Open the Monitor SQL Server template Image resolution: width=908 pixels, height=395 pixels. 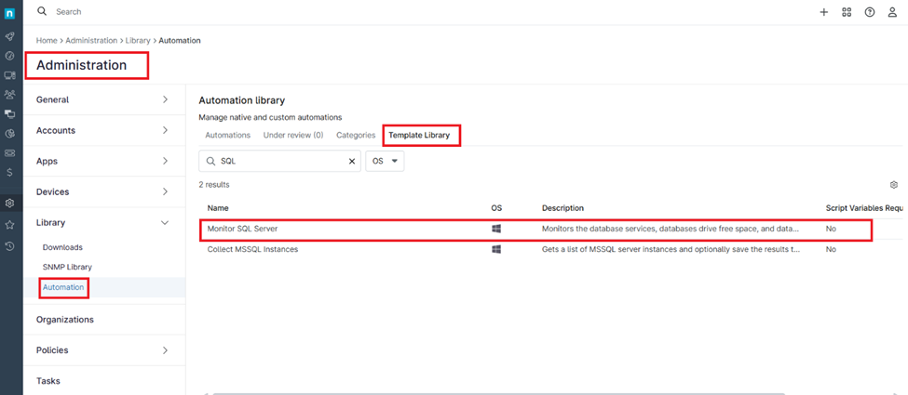[x=243, y=229]
